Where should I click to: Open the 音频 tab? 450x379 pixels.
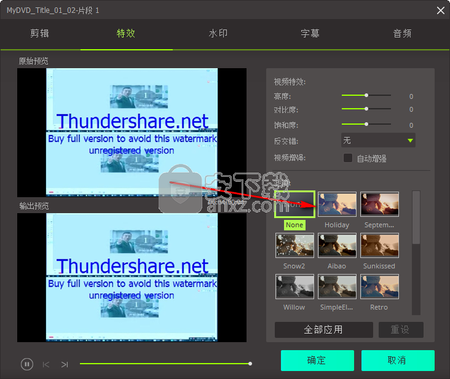[402, 34]
